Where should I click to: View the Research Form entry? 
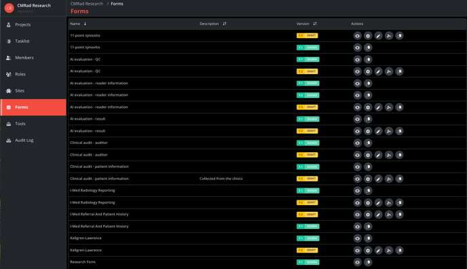click(x=358, y=262)
